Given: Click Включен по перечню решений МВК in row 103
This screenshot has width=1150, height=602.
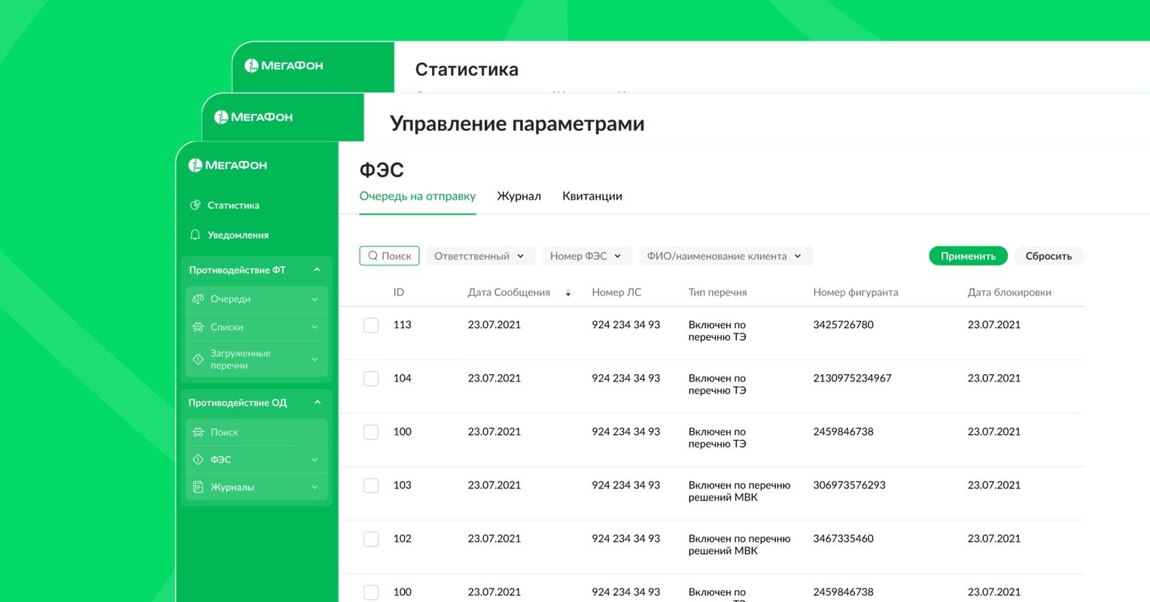Looking at the screenshot, I should pyautogui.click(x=739, y=491).
